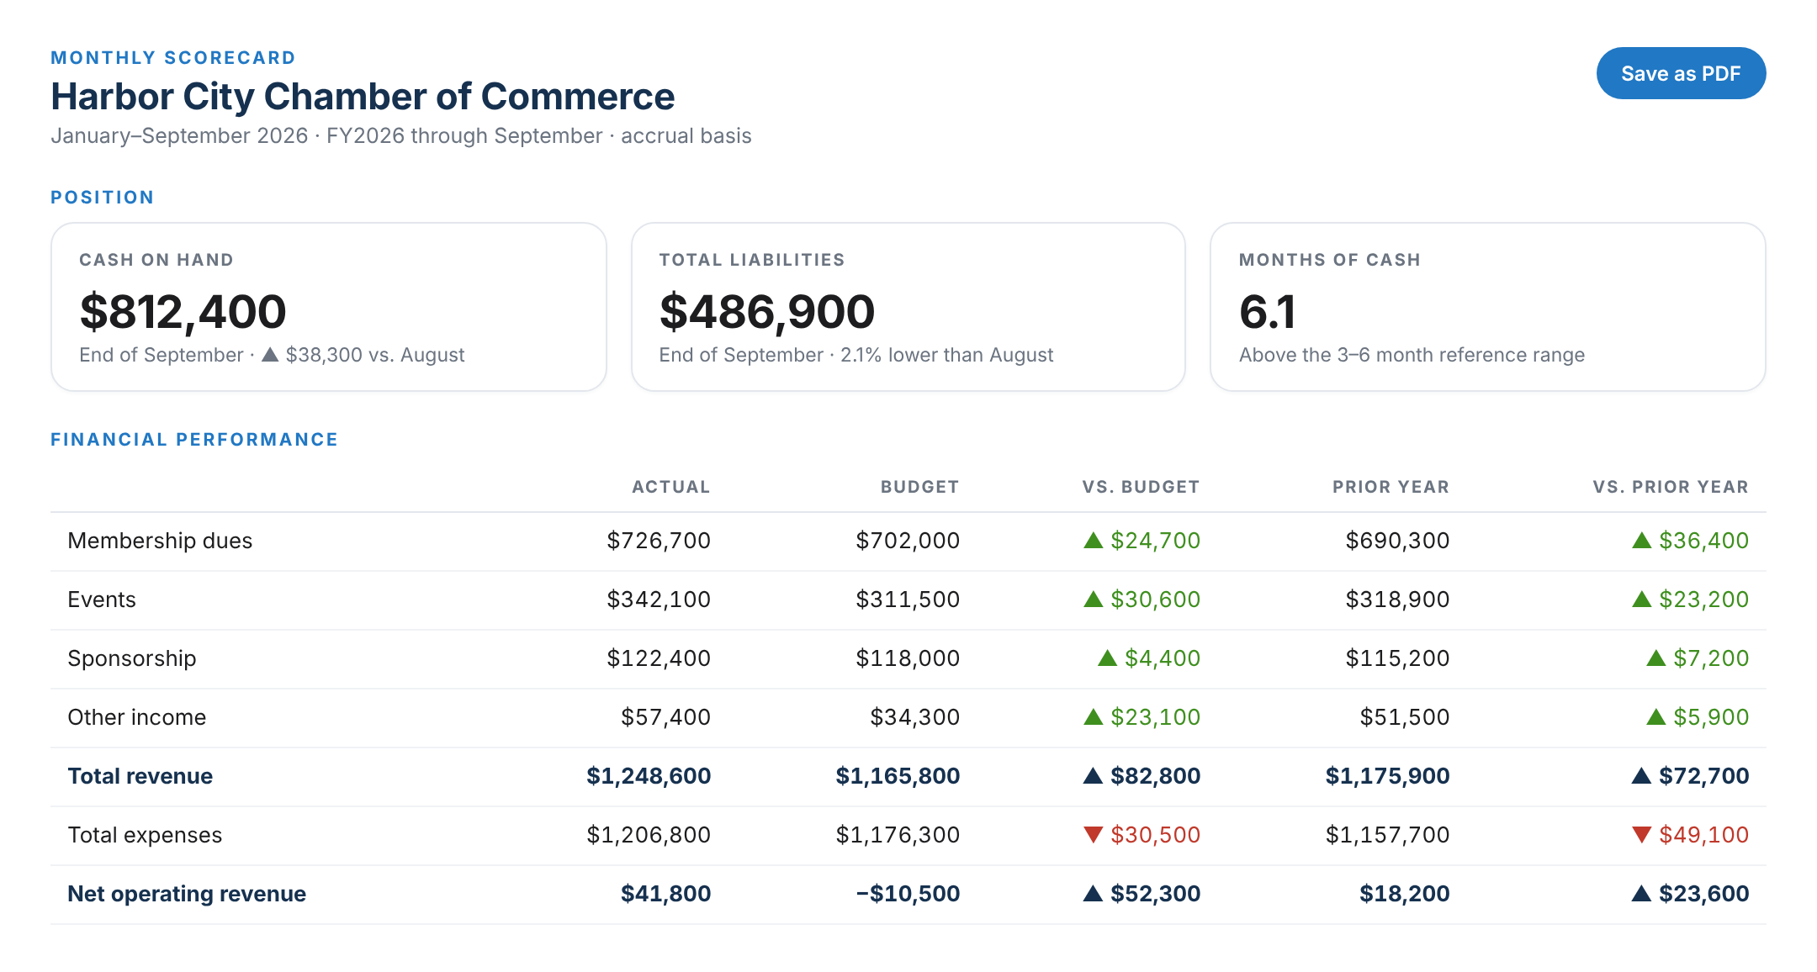This screenshot has width=1817, height=972.
Task: Click green triangle next to Sponsorship $7,200
Action: (1655, 658)
